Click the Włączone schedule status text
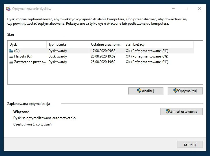Viewport: 210px width, 156px height. 21,112
